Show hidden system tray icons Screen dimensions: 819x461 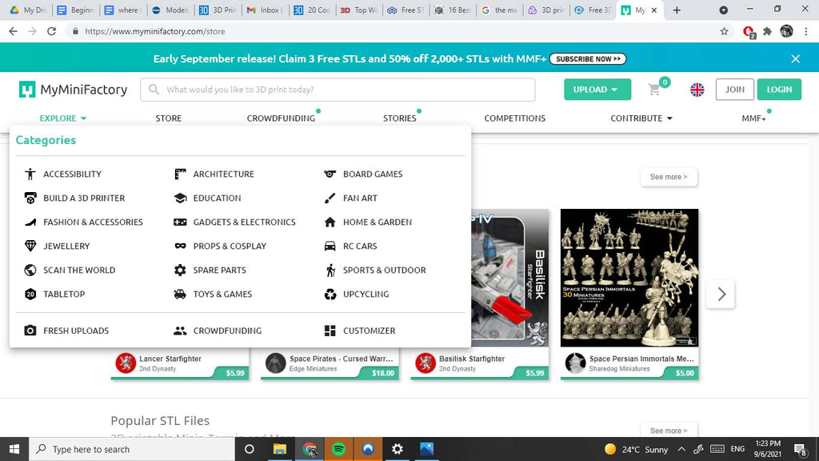(681, 449)
